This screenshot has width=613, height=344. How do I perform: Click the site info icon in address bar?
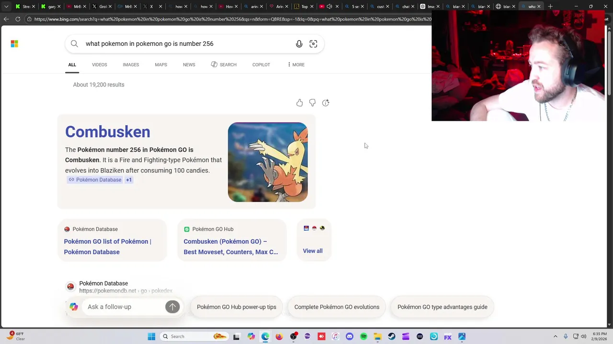[29, 19]
